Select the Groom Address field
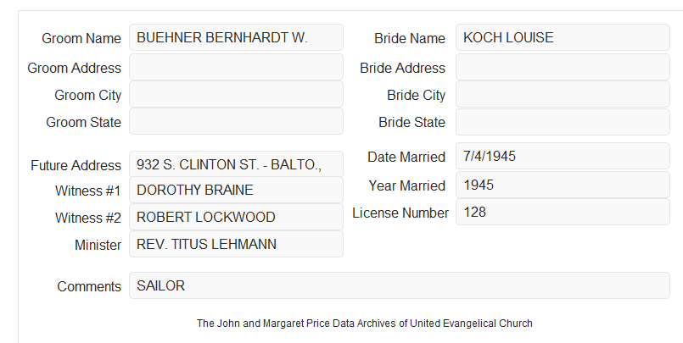 pos(236,68)
